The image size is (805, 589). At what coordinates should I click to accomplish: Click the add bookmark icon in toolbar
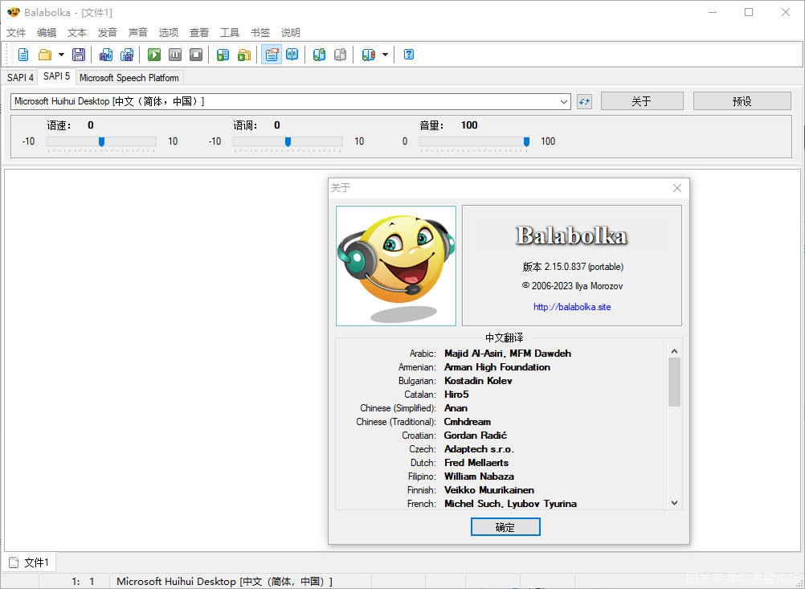[x=319, y=55]
